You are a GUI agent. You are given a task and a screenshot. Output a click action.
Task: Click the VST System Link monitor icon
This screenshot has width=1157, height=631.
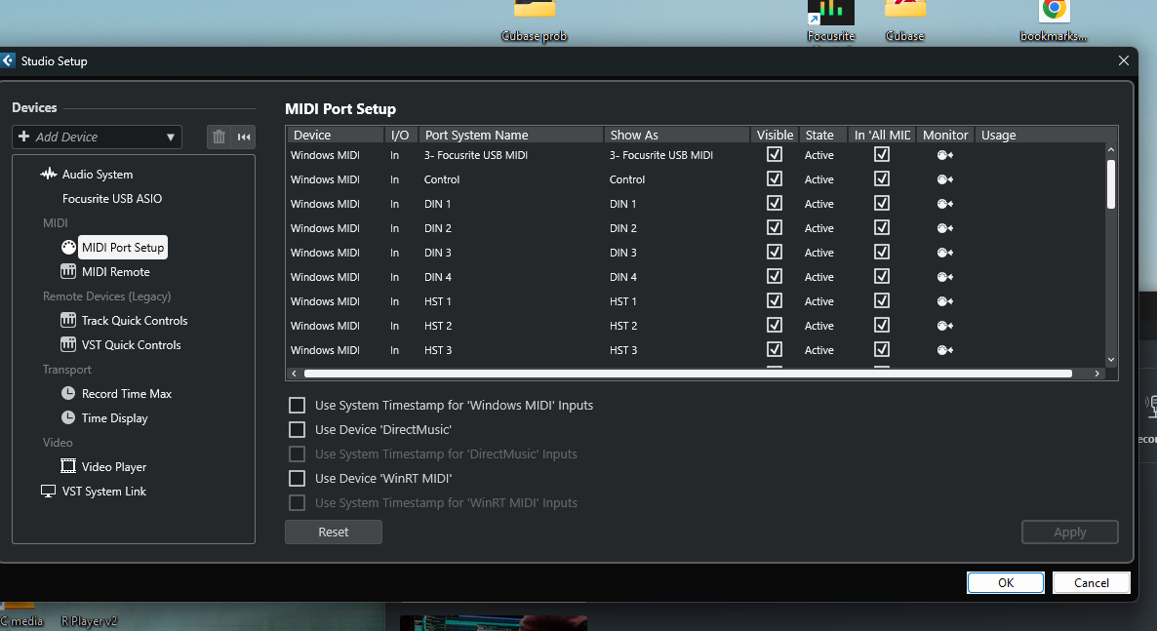point(48,492)
